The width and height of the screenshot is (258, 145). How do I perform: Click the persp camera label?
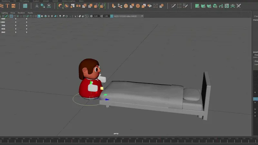(x=116, y=133)
